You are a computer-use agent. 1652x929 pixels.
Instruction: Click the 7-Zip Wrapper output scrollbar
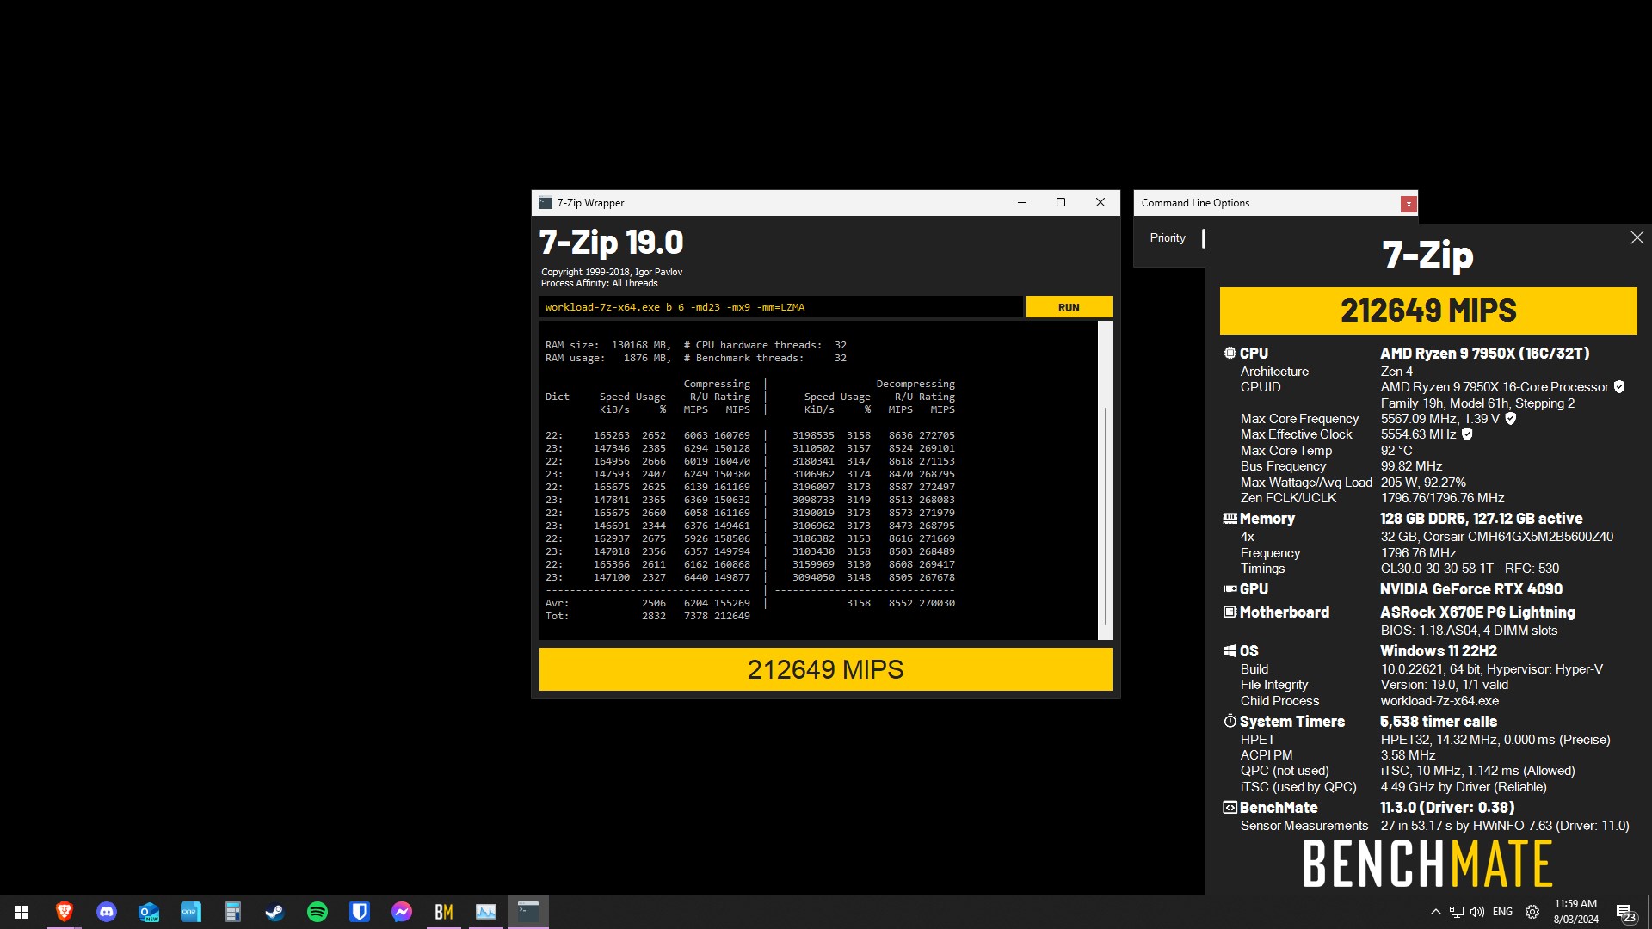pos(1106,480)
